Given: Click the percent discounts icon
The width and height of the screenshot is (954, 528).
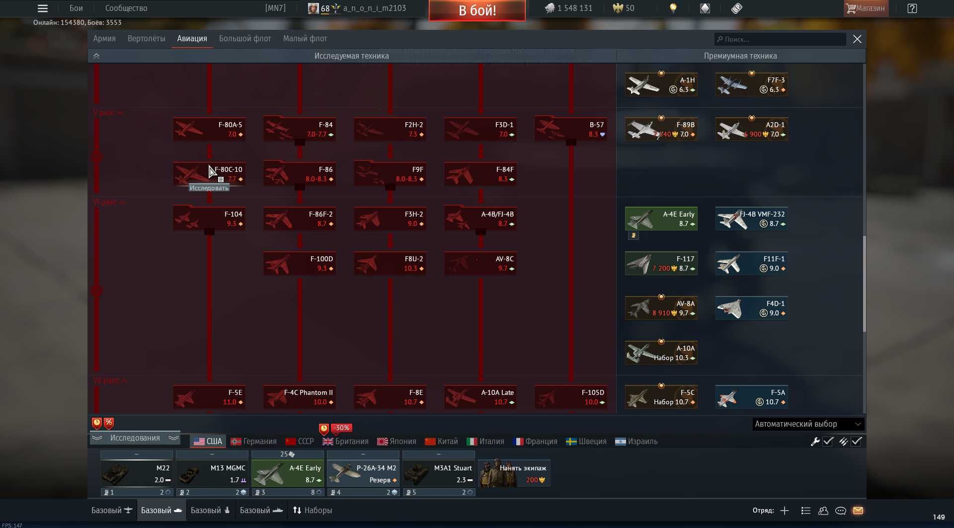Looking at the screenshot, I should 109,423.
